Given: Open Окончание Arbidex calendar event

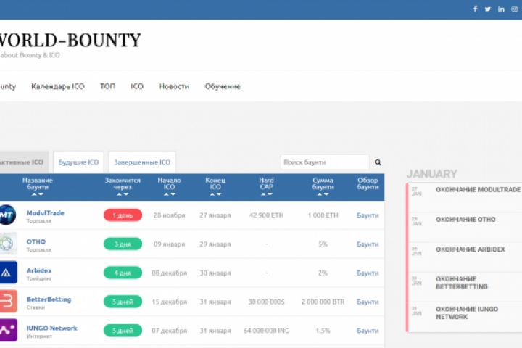Looking at the screenshot, I should pyautogui.click(x=470, y=249).
